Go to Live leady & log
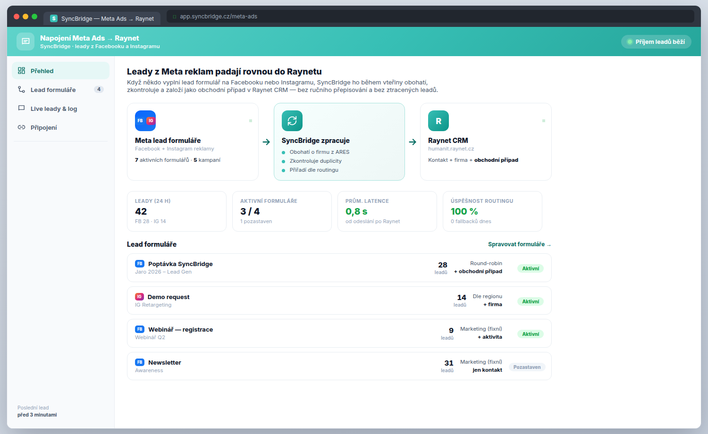The width and height of the screenshot is (708, 434). (60, 108)
